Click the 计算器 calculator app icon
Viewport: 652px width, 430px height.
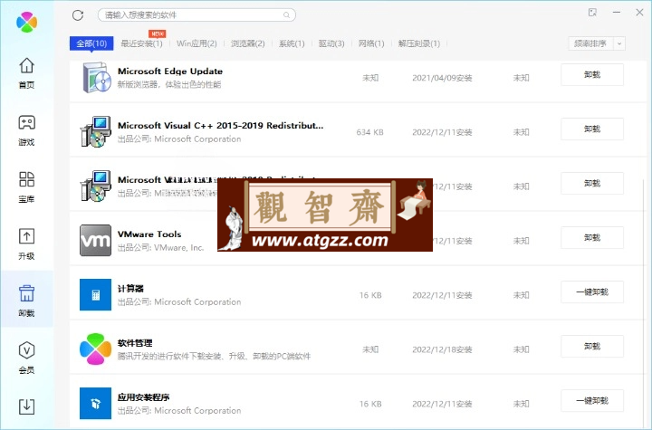[x=96, y=294]
